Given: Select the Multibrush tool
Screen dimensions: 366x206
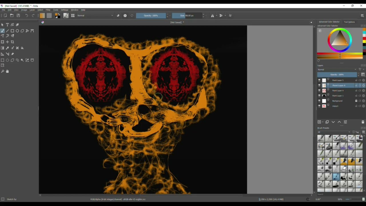Looking at the screenshot, I should [x=12, y=36].
